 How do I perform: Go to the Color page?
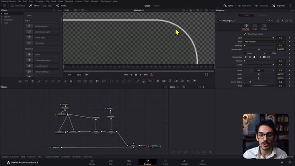point(166,162)
